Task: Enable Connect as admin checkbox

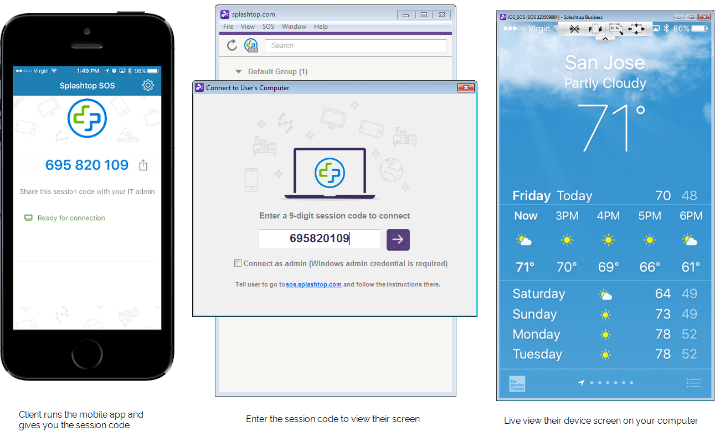Action: (x=238, y=263)
